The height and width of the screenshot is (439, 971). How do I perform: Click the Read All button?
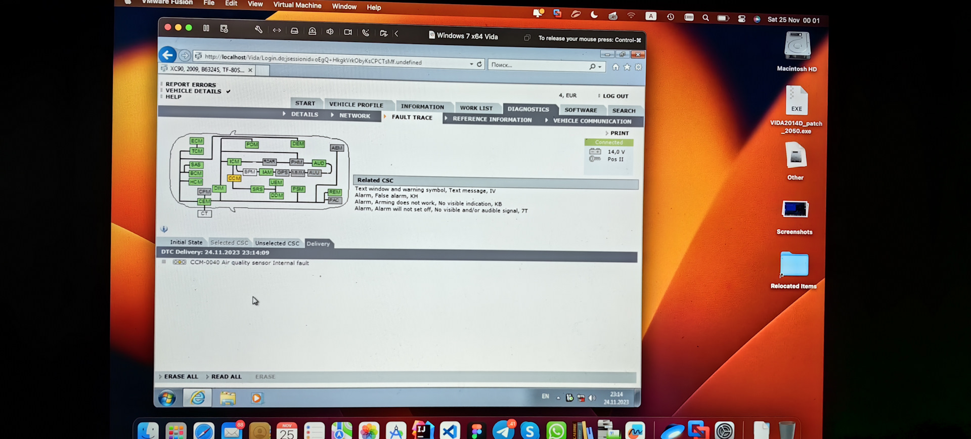(x=226, y=376)
